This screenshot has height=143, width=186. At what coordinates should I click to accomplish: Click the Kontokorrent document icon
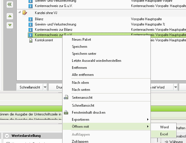point(31,40)
